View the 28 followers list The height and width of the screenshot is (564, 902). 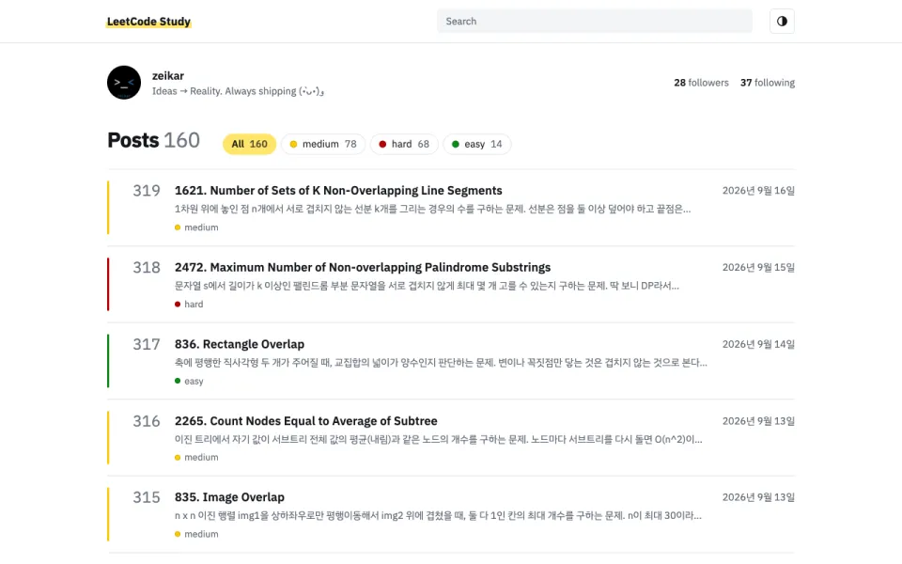[x=701, y=83]
